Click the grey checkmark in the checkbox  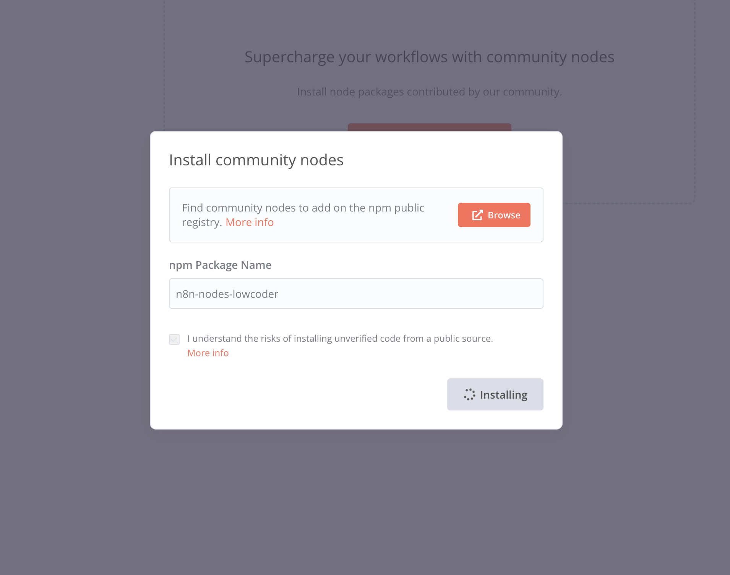[174, 339]
